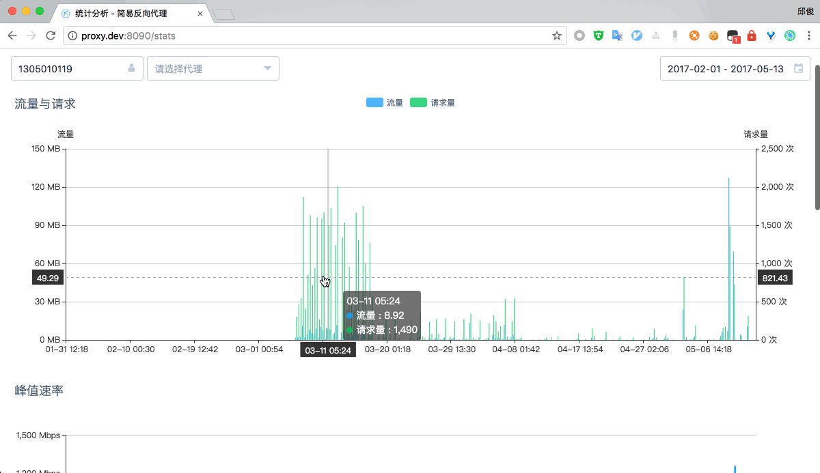The width and height of the screenshot is (820, 473).
Task: Open the black extension with red badge
Action: (733, 36)
